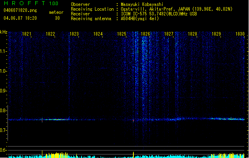Click the red spike on the trace before 1826
The image size is (249, 158).
click(x=133, y=120)
